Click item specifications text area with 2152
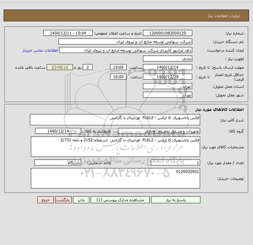This screenshot has width=253, height=245. [115, 147]
